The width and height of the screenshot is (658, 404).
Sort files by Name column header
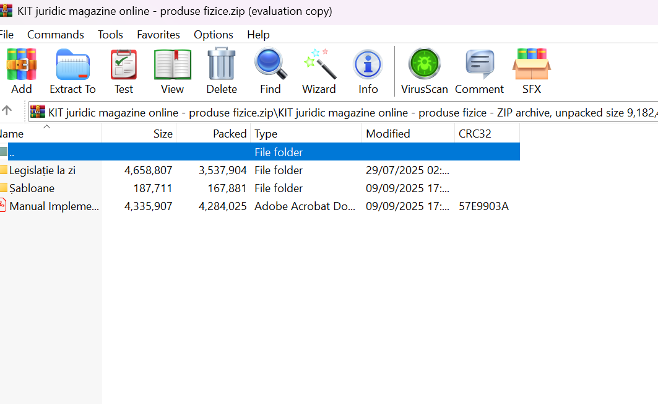tap(51, 134)
